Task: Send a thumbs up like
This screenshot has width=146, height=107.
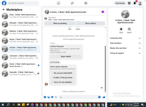Action: 104,97
